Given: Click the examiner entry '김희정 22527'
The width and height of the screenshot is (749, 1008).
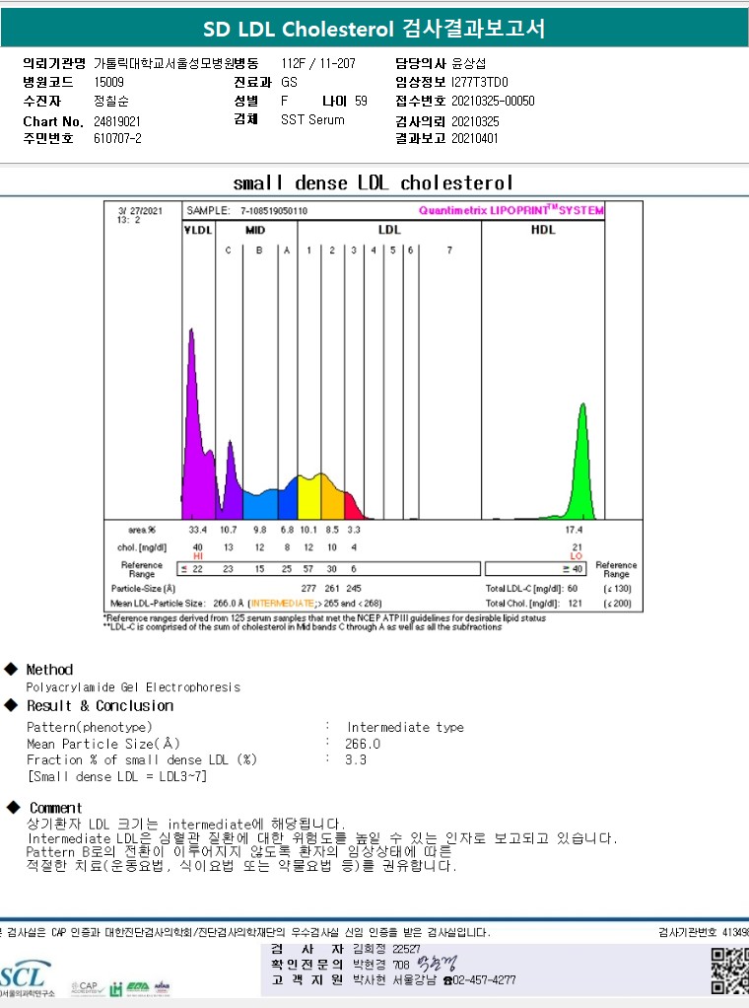Looking at the screenshot, I should click(x=386, y=949).
